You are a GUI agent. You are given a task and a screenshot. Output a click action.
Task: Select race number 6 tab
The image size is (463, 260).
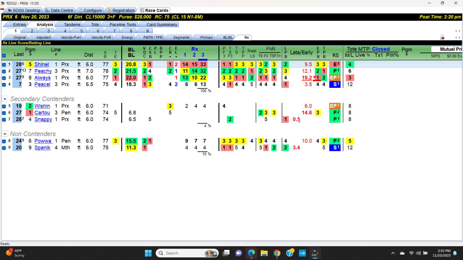[98, 31]
